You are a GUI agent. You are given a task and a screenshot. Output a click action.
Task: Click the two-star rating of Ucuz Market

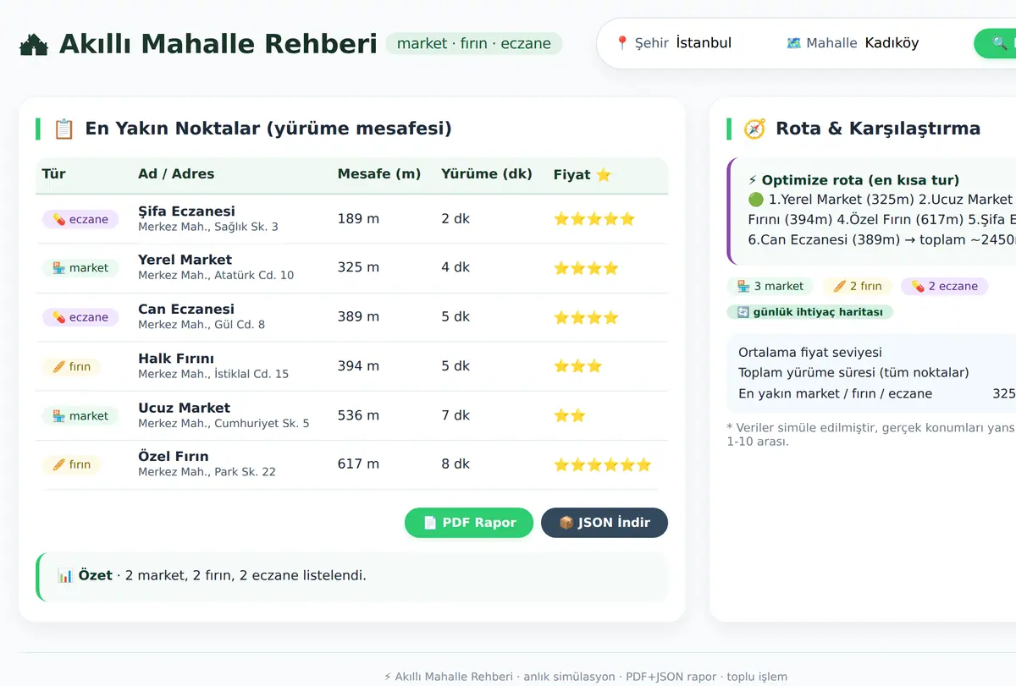(570, 416)
